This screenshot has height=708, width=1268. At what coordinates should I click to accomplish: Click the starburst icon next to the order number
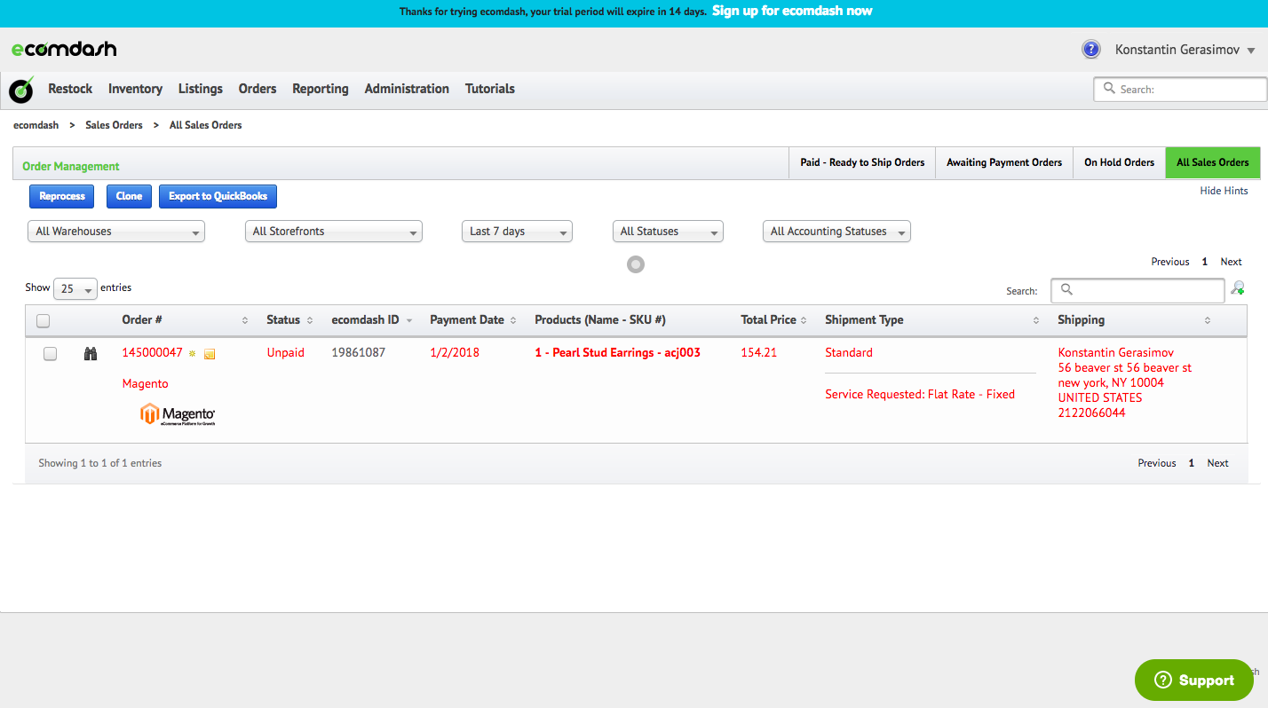(192, 353)
